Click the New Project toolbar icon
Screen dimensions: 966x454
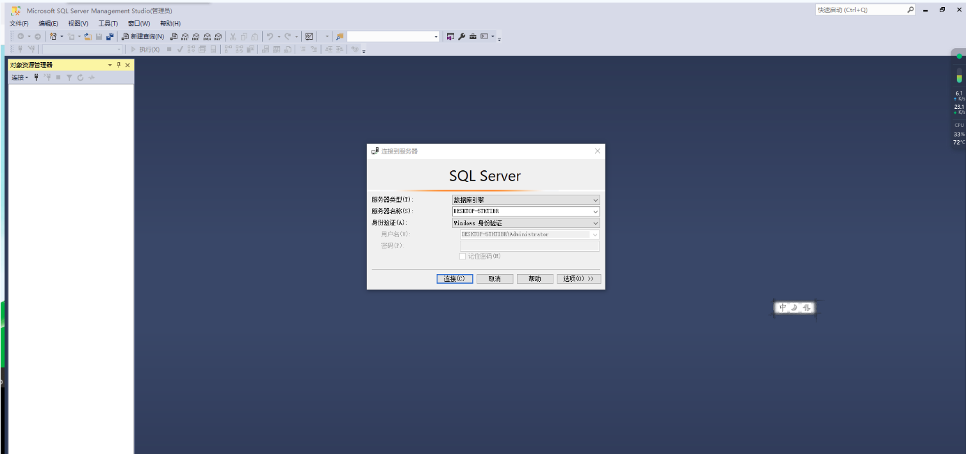point(53,36)
